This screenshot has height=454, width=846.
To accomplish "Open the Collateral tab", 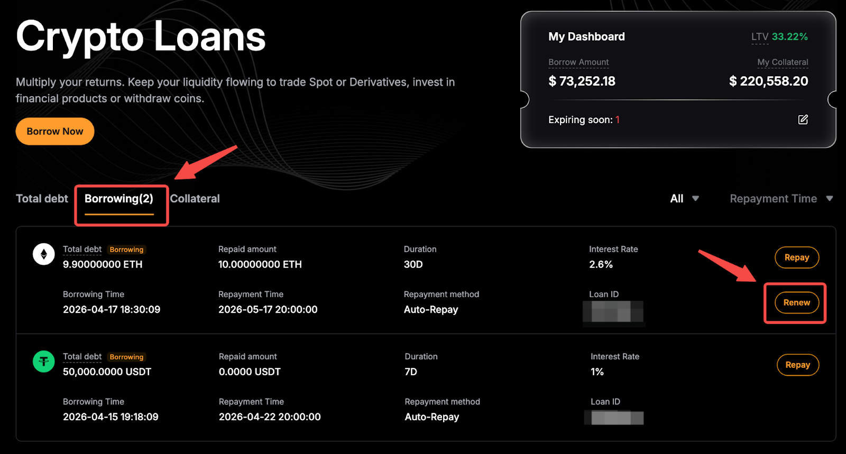I will coord(195,199).
